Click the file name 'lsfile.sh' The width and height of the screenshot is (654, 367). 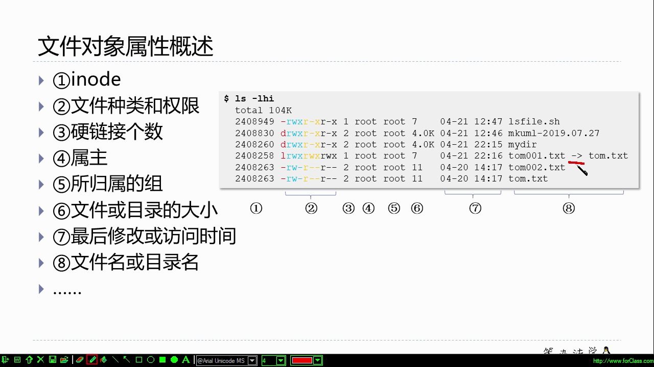[534, 122]
